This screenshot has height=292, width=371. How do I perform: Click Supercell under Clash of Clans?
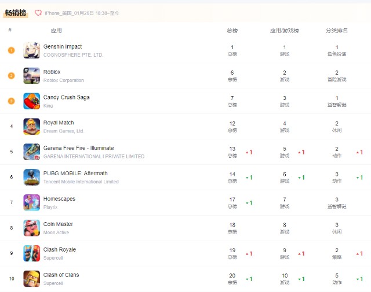pyautogui.click(x=53, y=283)
